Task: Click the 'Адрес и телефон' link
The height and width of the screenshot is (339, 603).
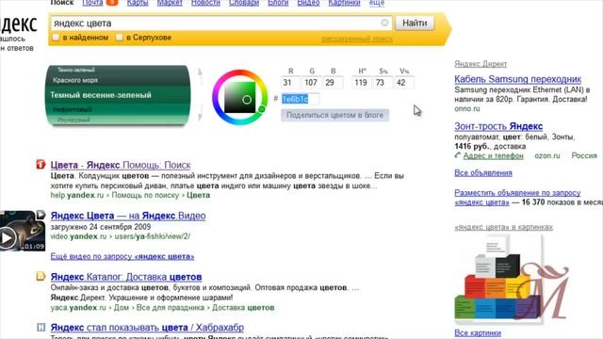Action: 493,155
